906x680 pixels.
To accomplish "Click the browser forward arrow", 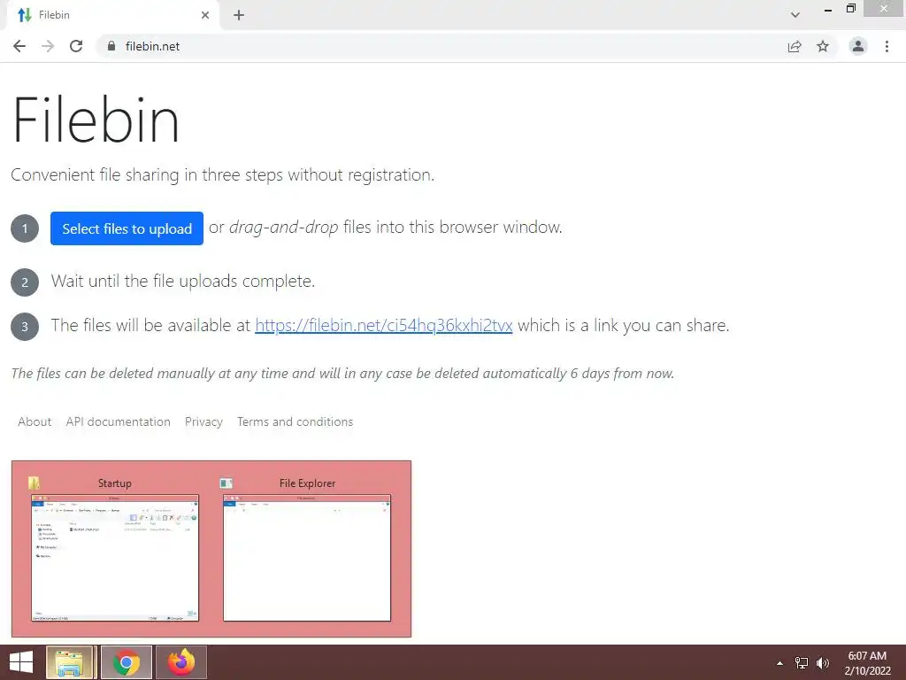I will click(48, 46).
